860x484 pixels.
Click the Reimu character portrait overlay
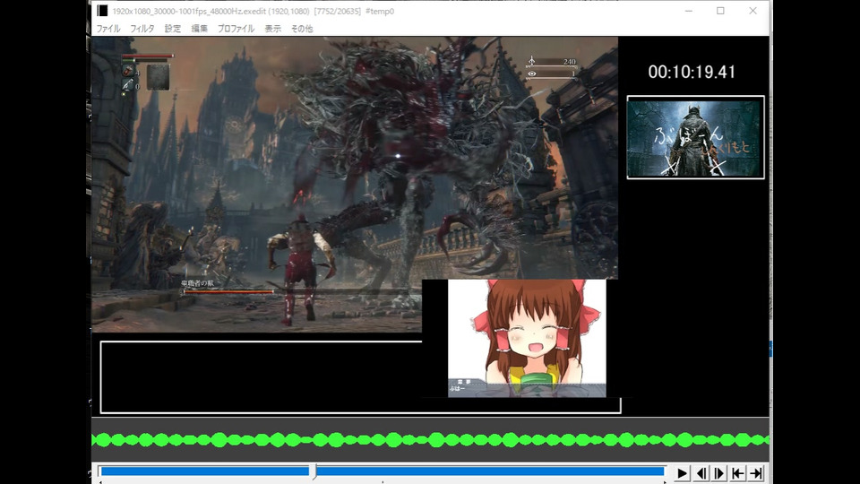(527, 338)
